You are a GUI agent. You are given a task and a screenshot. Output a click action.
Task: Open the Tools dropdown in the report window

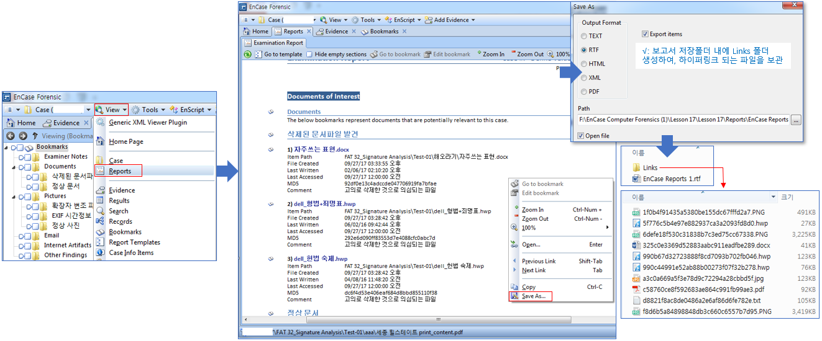point(367,20)
